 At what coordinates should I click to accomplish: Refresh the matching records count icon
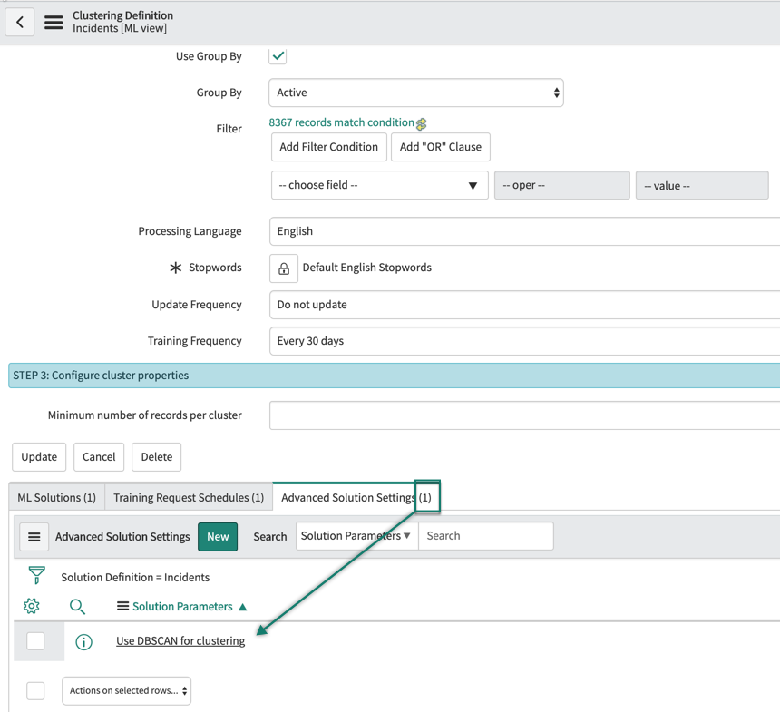click(x=422, y=124)
